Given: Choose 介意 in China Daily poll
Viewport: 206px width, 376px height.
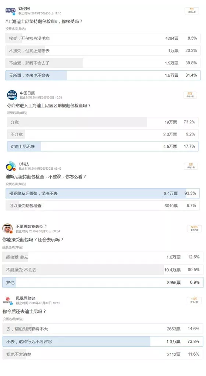Looking at the screenshot, I should (x=103, y=122).
